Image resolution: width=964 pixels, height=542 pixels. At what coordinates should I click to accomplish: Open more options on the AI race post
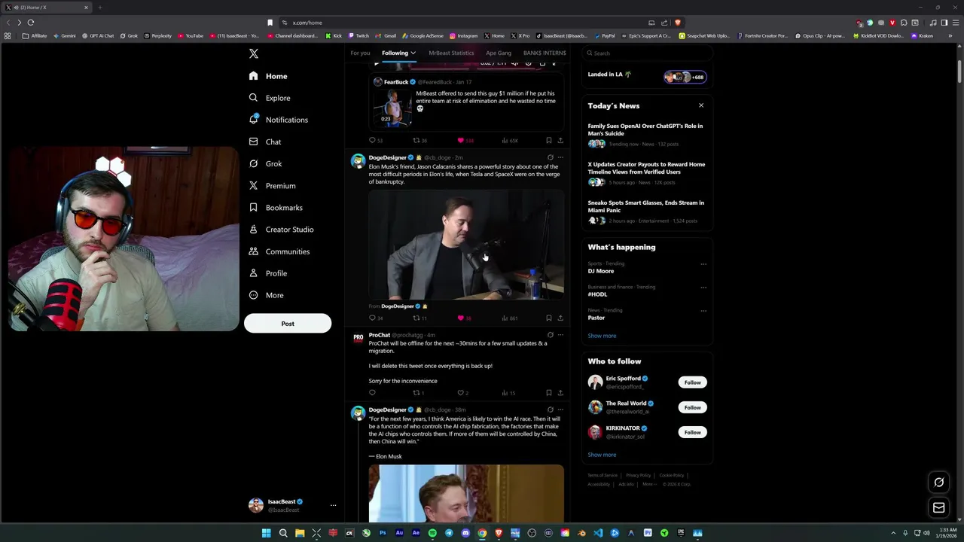coord(560,410)
